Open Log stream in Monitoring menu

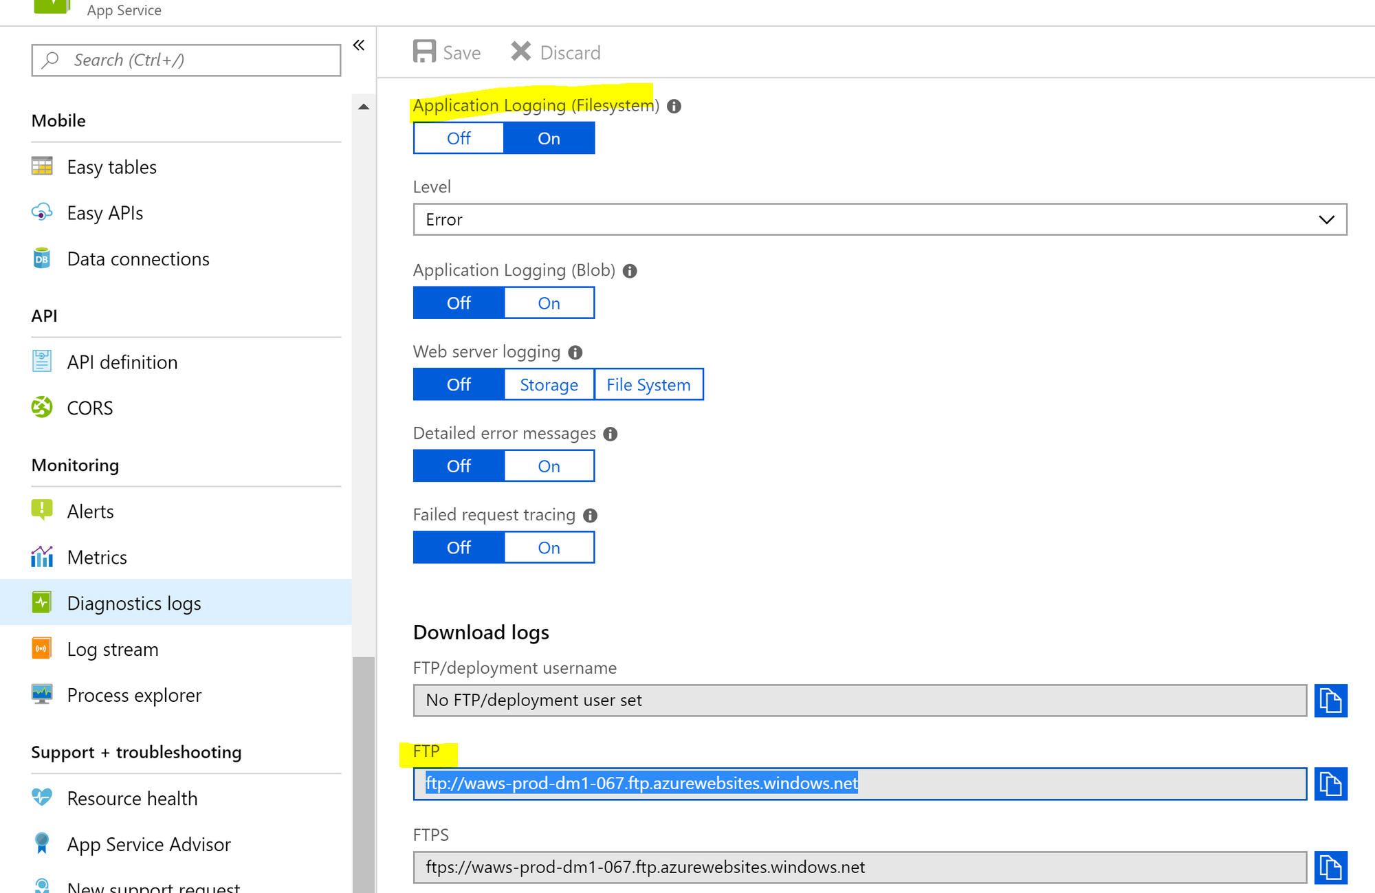point(113,649)
